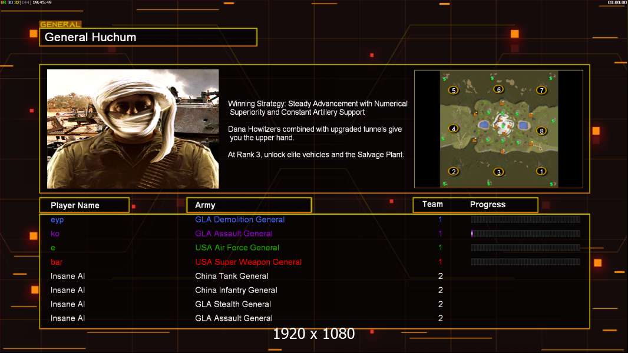Click the General Huchum title box
628x353 pixels.
[148, 37]
